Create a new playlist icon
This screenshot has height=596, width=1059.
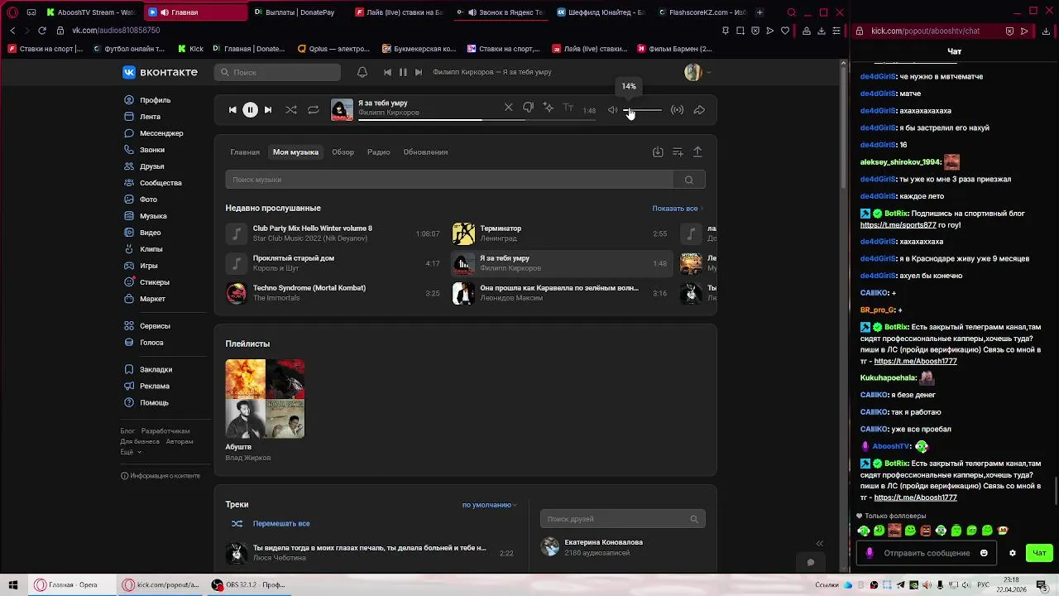(678, 152)
